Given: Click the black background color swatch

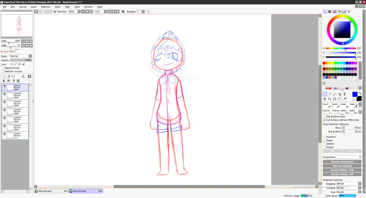Looking at the screenshot, I should coord(359,98).
